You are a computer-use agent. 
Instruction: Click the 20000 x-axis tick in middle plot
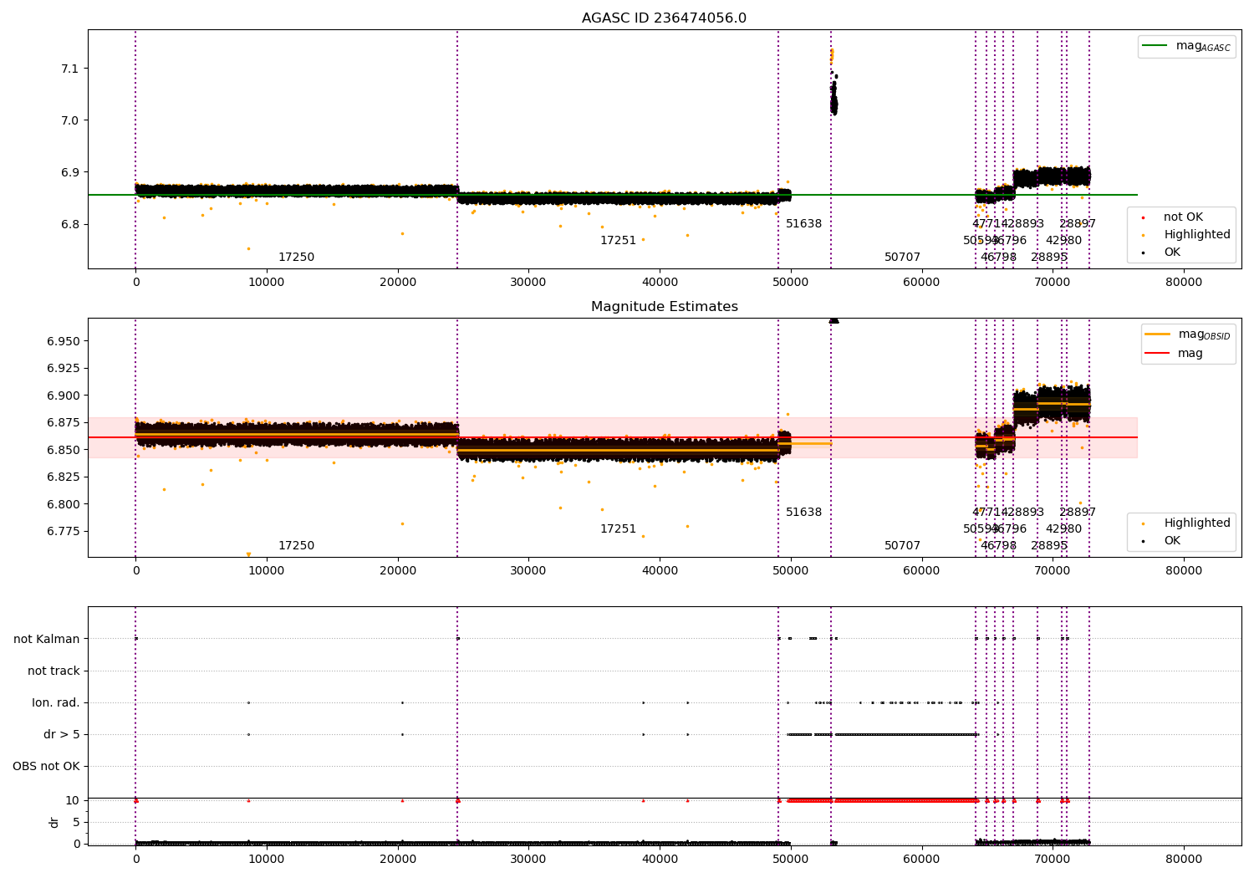[398, 571]
